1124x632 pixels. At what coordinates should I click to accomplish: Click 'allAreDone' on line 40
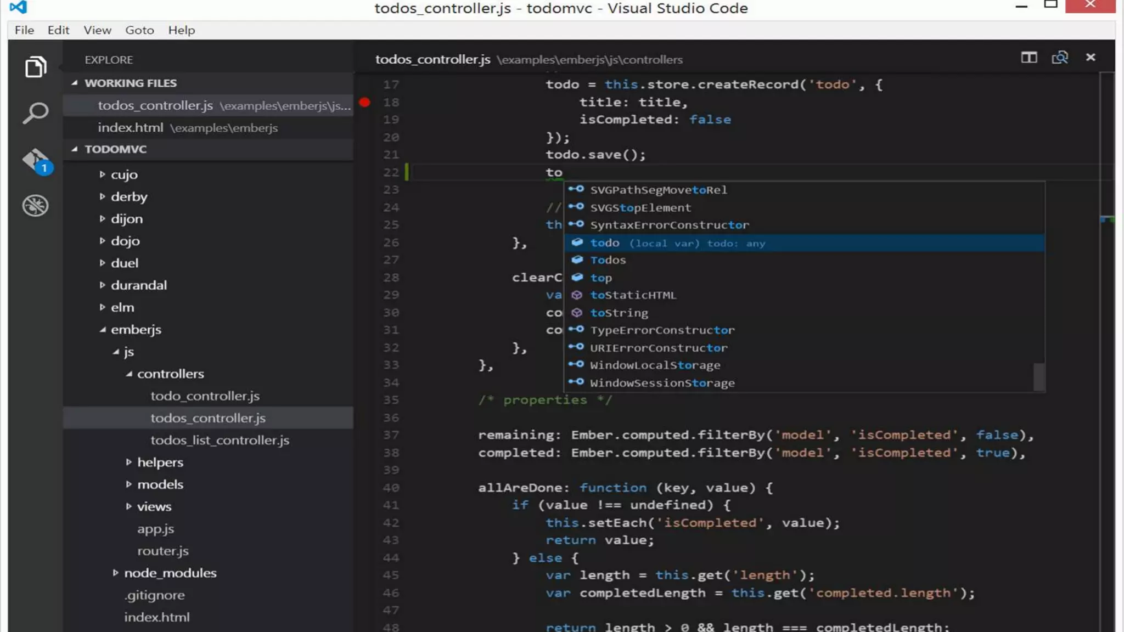(x=520, y=488)
